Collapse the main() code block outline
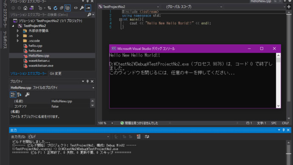Image resolution: width=293 pixels, height=165 pixels. 121,20
